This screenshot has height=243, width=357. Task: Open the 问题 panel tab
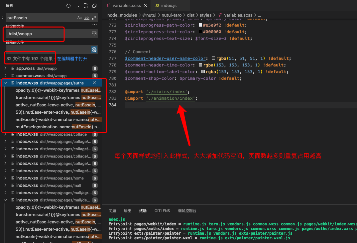pos(112,211)
